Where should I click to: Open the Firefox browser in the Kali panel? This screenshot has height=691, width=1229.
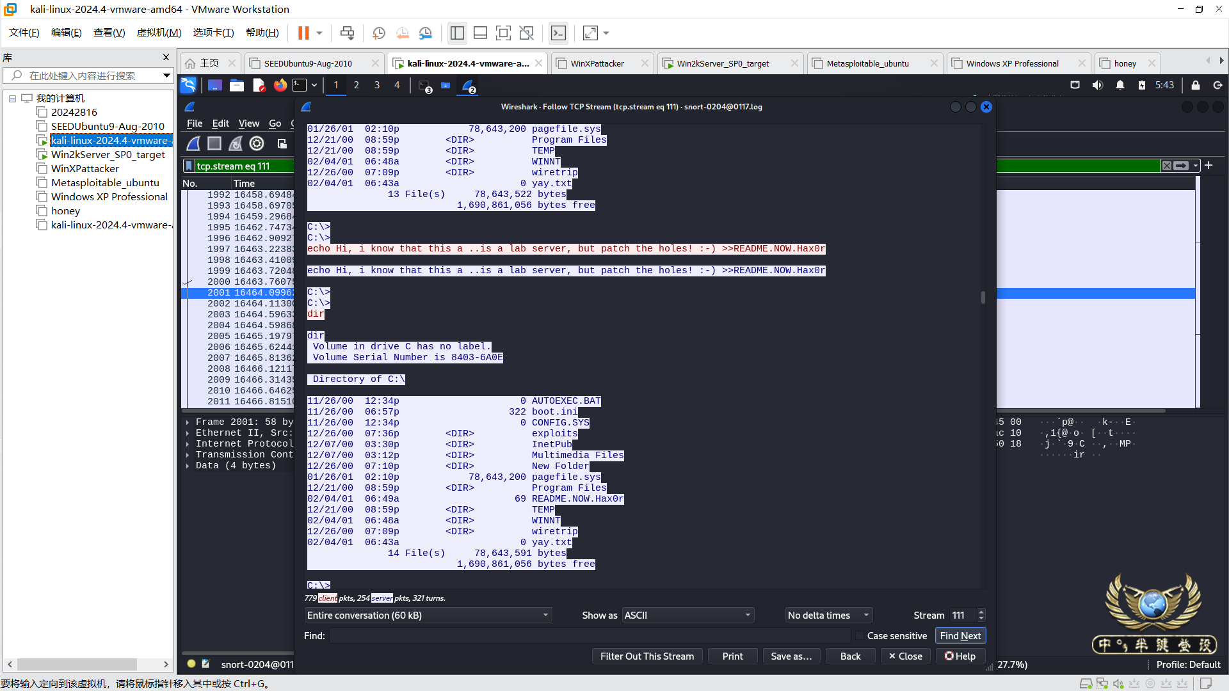(280, 85)
